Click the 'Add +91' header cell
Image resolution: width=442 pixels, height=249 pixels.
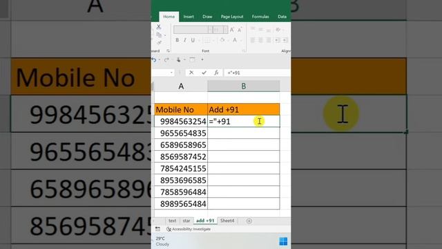pos(244,109)
